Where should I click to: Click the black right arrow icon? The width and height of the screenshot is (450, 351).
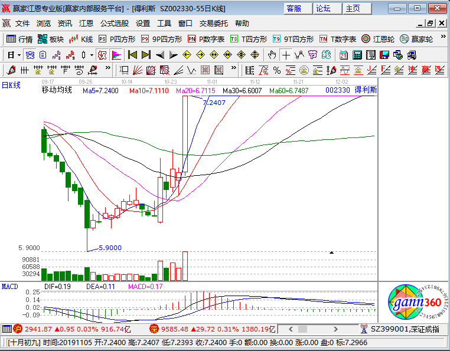[174, 55]
